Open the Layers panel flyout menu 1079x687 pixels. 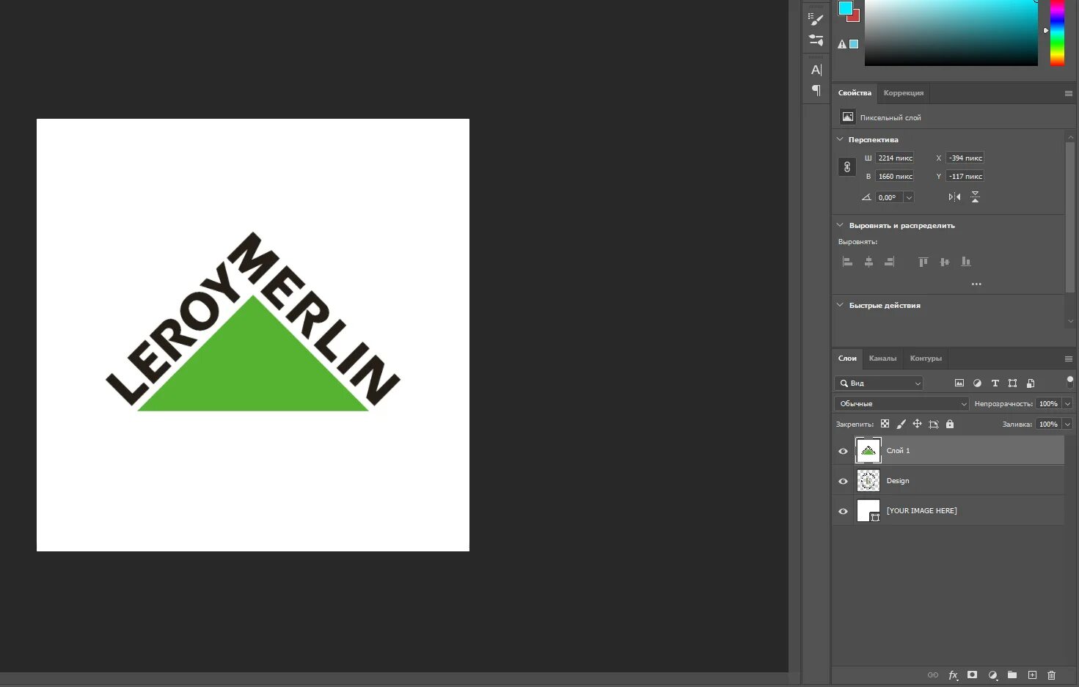(1068, 359)
